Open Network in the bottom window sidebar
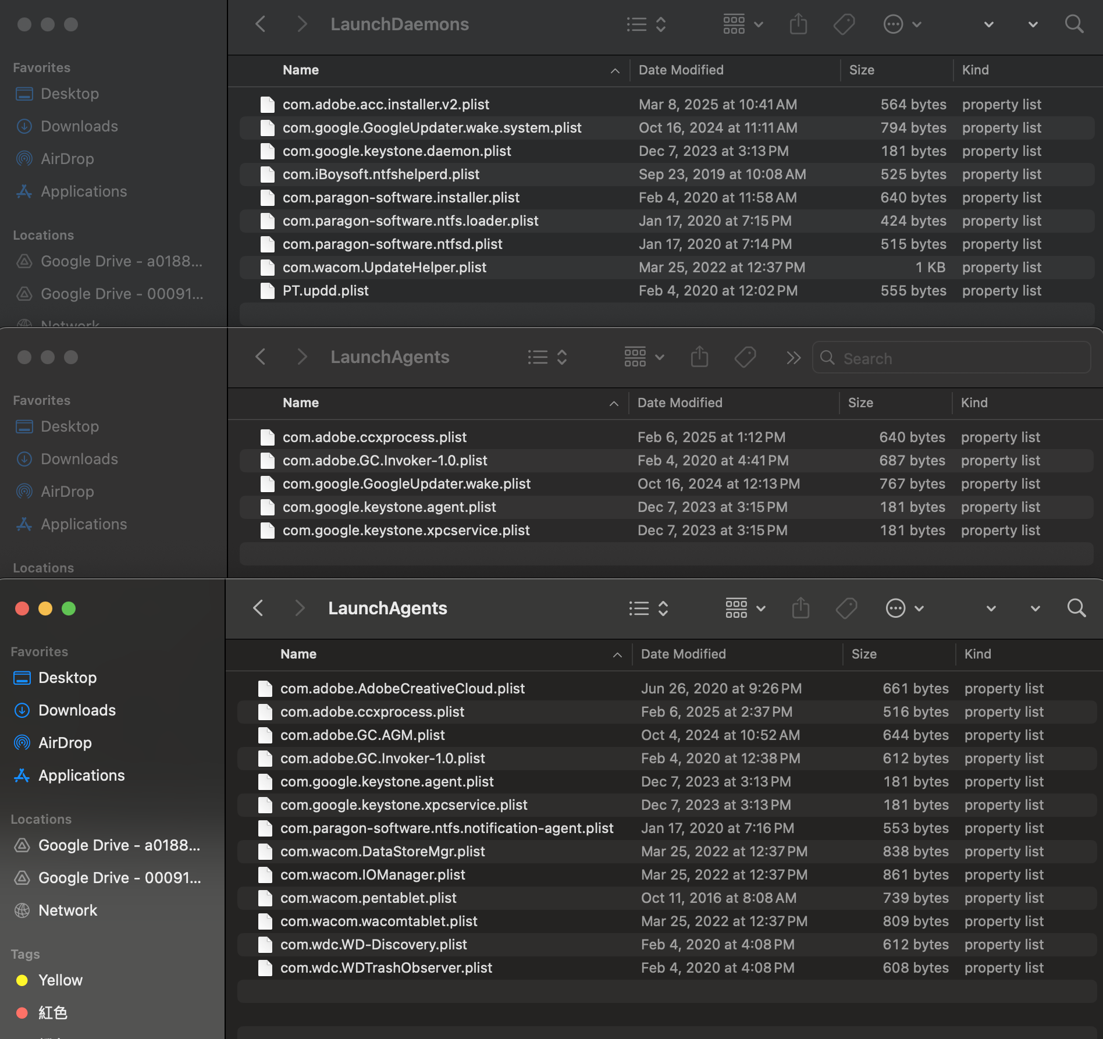1103x1039 pixels. coord(67,910)
